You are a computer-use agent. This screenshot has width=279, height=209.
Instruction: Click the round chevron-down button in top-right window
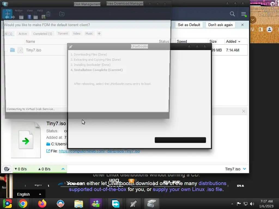point(253,20)
